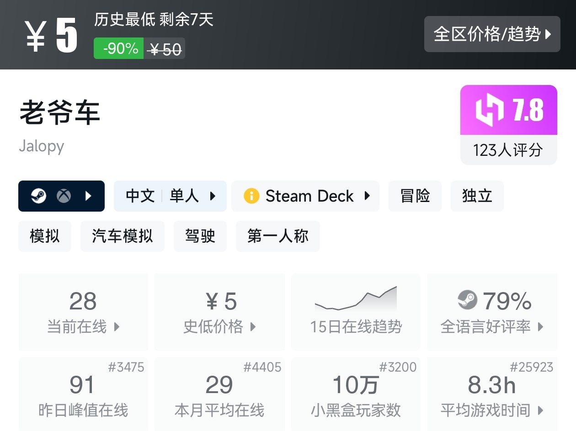
Task: Select the 第一人称 tag
Action: click(x=277, y=236)
